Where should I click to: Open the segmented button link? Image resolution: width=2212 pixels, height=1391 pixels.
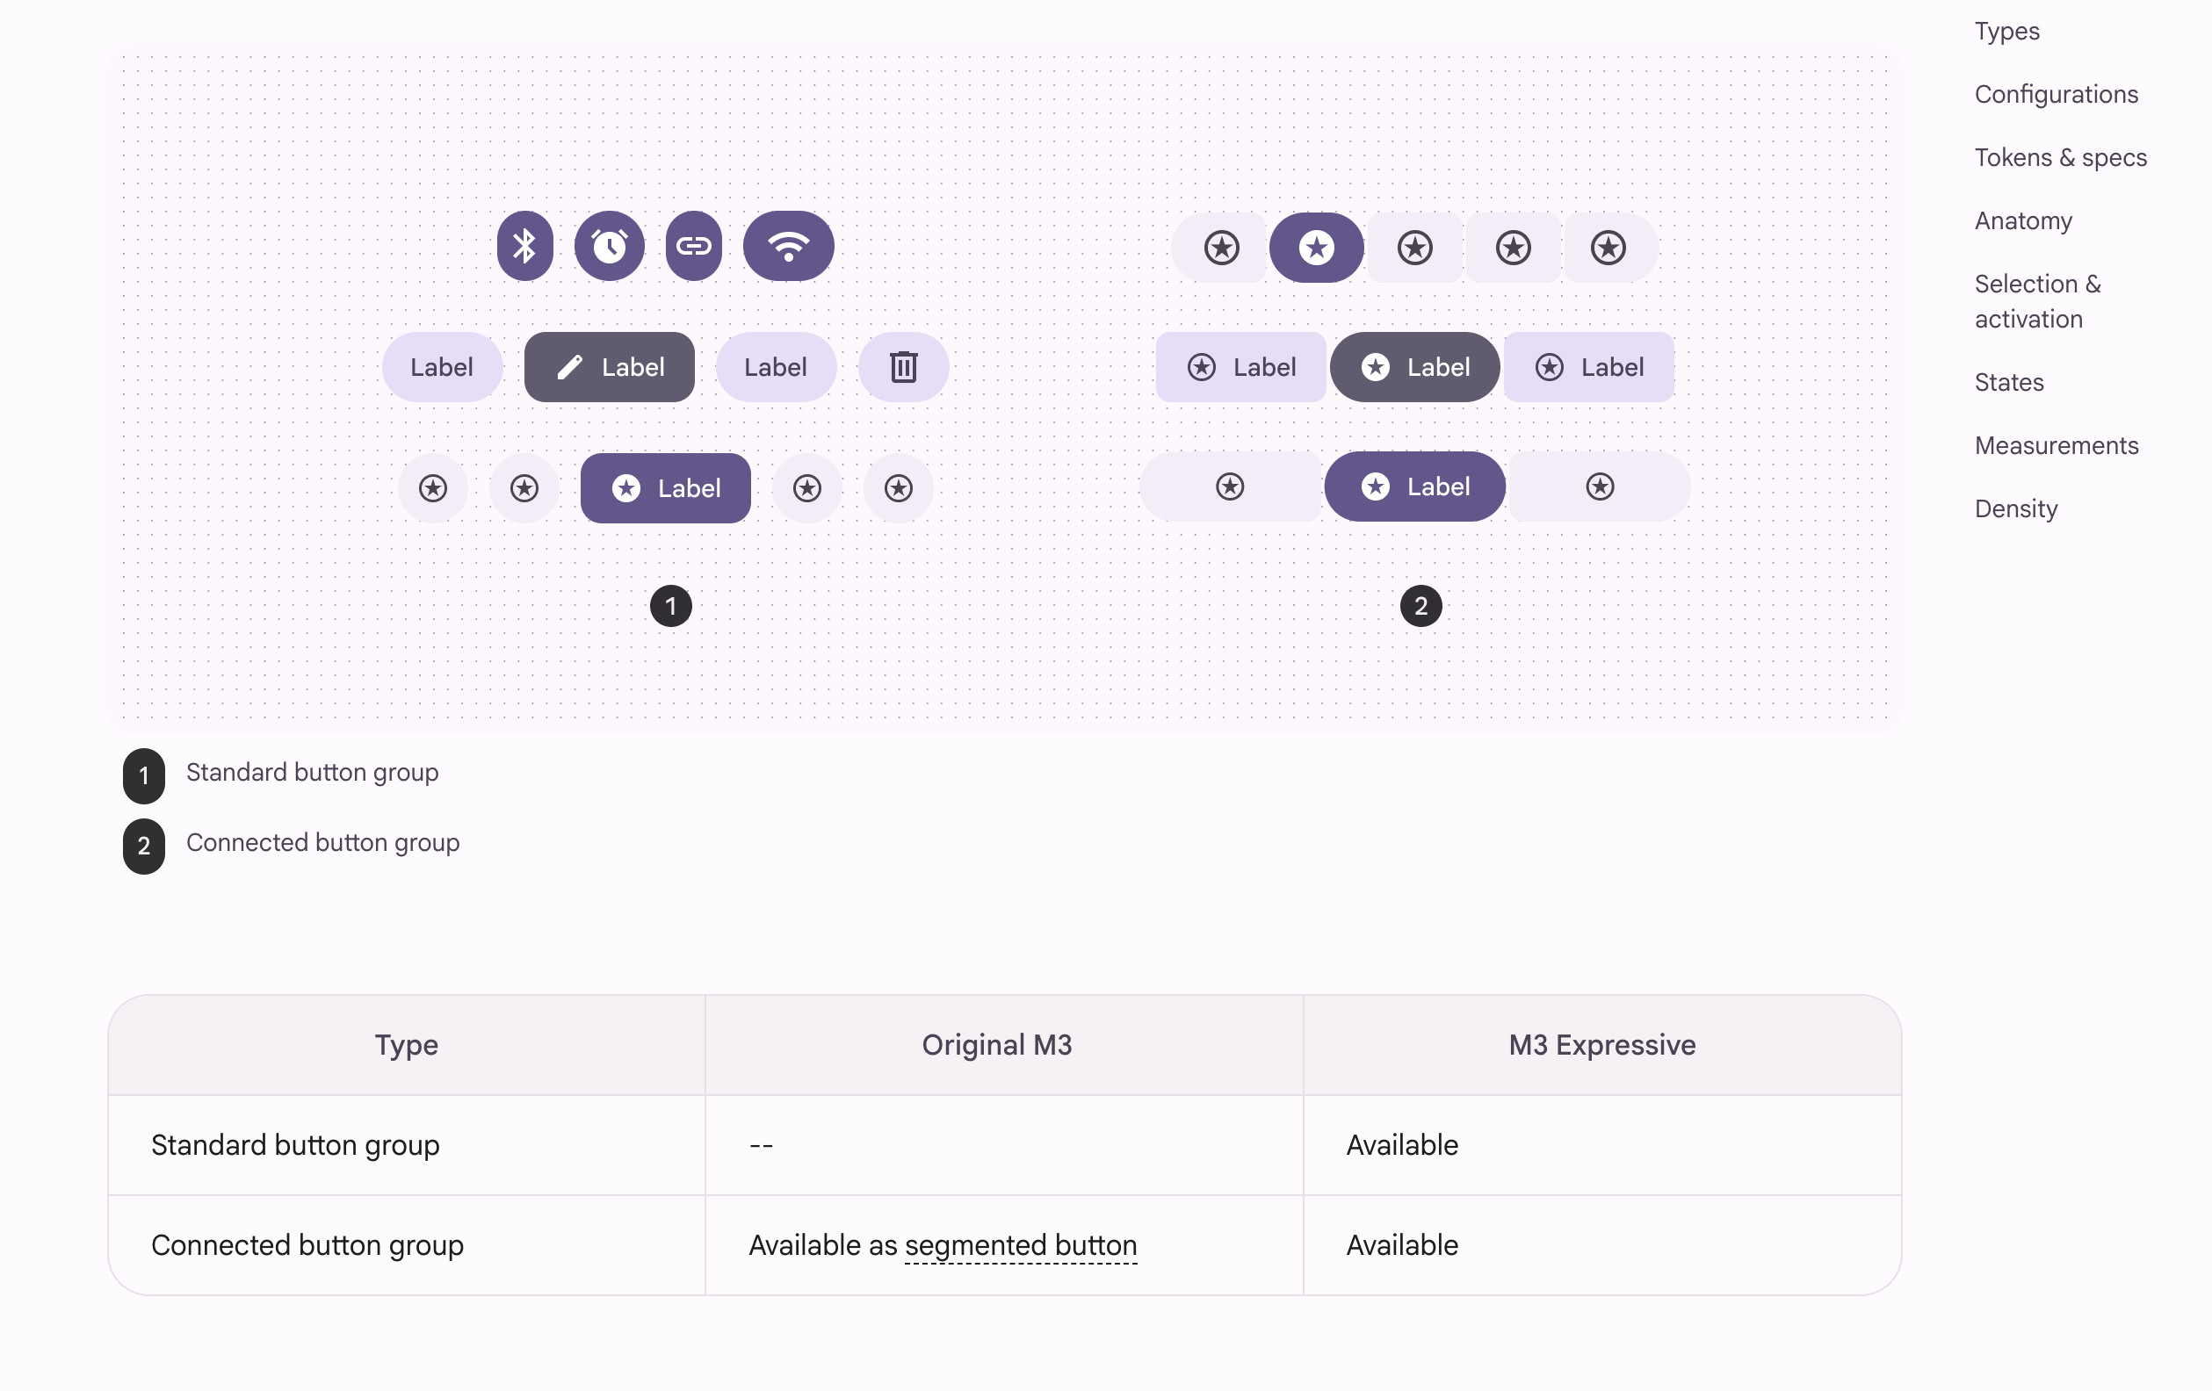tap(1021, 1245)
